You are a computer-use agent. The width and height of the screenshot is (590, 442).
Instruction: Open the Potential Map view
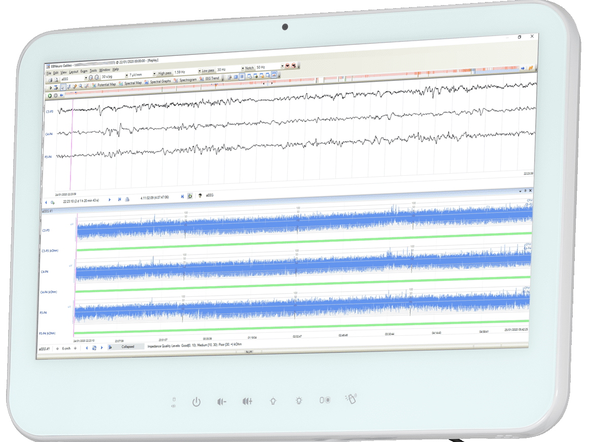[106, 85]
